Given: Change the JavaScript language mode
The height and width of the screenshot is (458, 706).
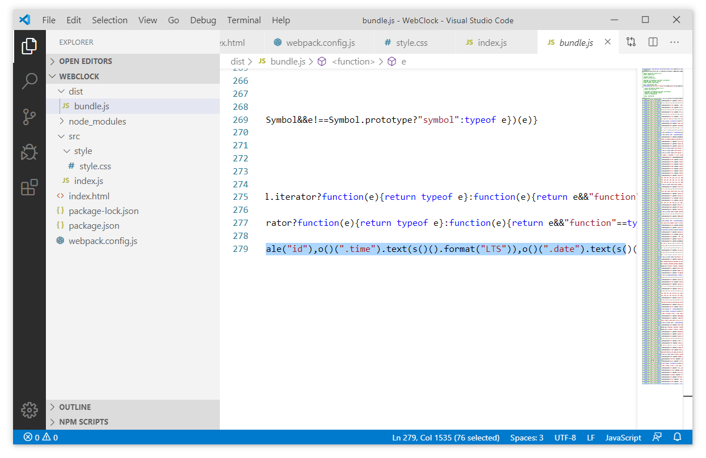Looking at the screenshot, I should tap(623, 438).
